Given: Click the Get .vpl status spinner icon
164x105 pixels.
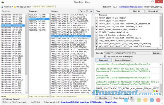Looking at the screenshot, I should [3, 102].
